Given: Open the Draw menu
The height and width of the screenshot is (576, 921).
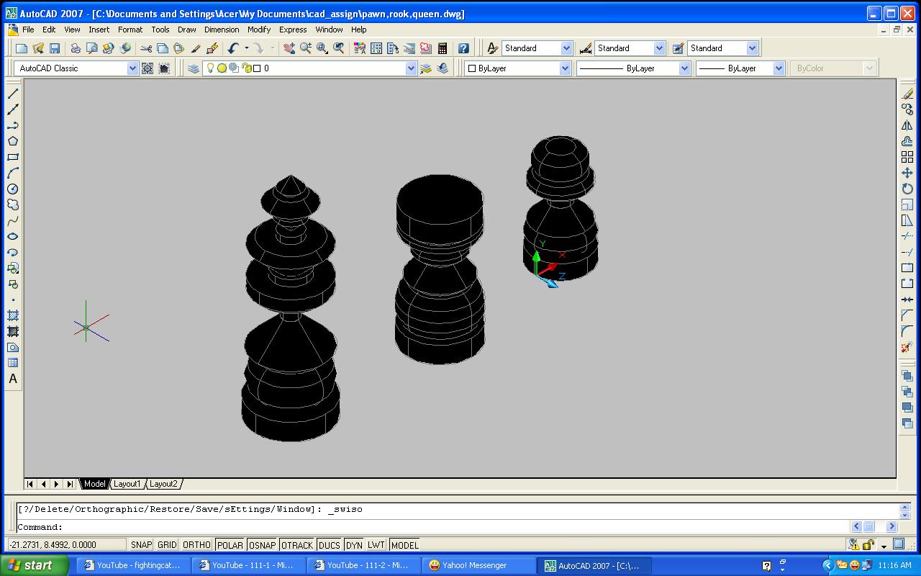Looking at the screenshot, I should [186, 30].
